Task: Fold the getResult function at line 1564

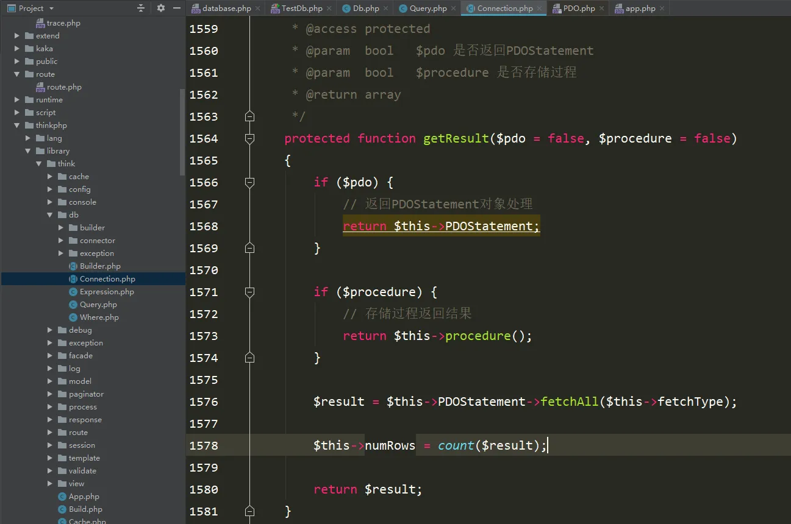Action: point(249,139)
